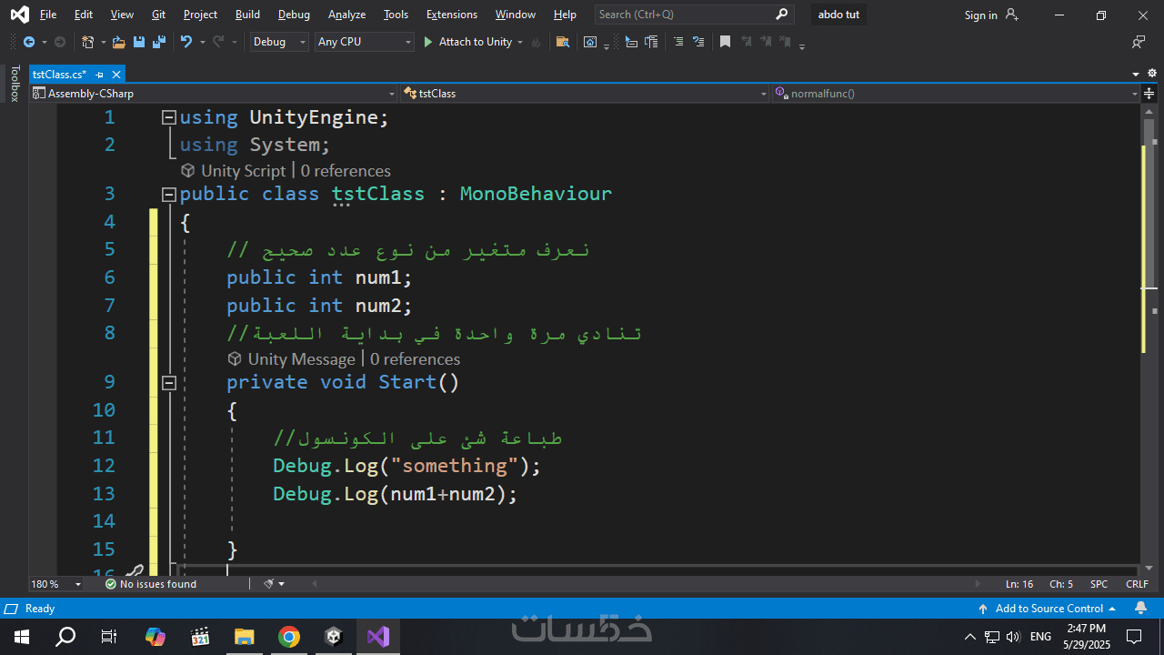Click the volume speaker tray icon
1164x655 pixels.
point(1013,637)
